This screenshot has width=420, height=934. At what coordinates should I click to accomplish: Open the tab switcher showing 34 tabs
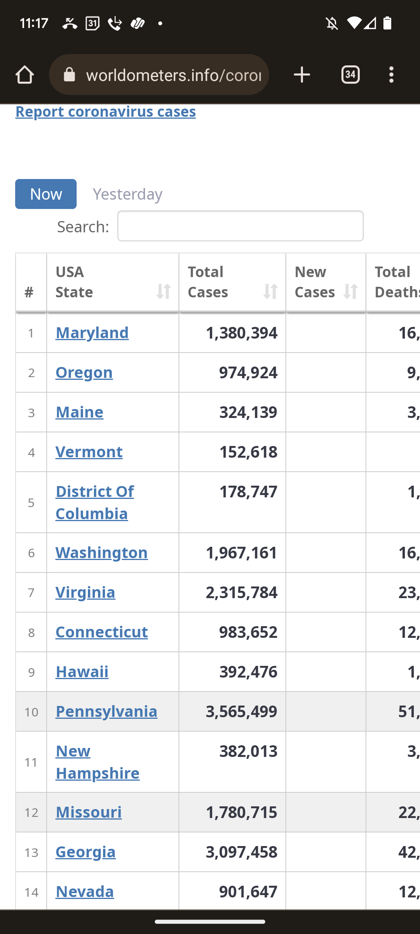click(x=350, y=75)
